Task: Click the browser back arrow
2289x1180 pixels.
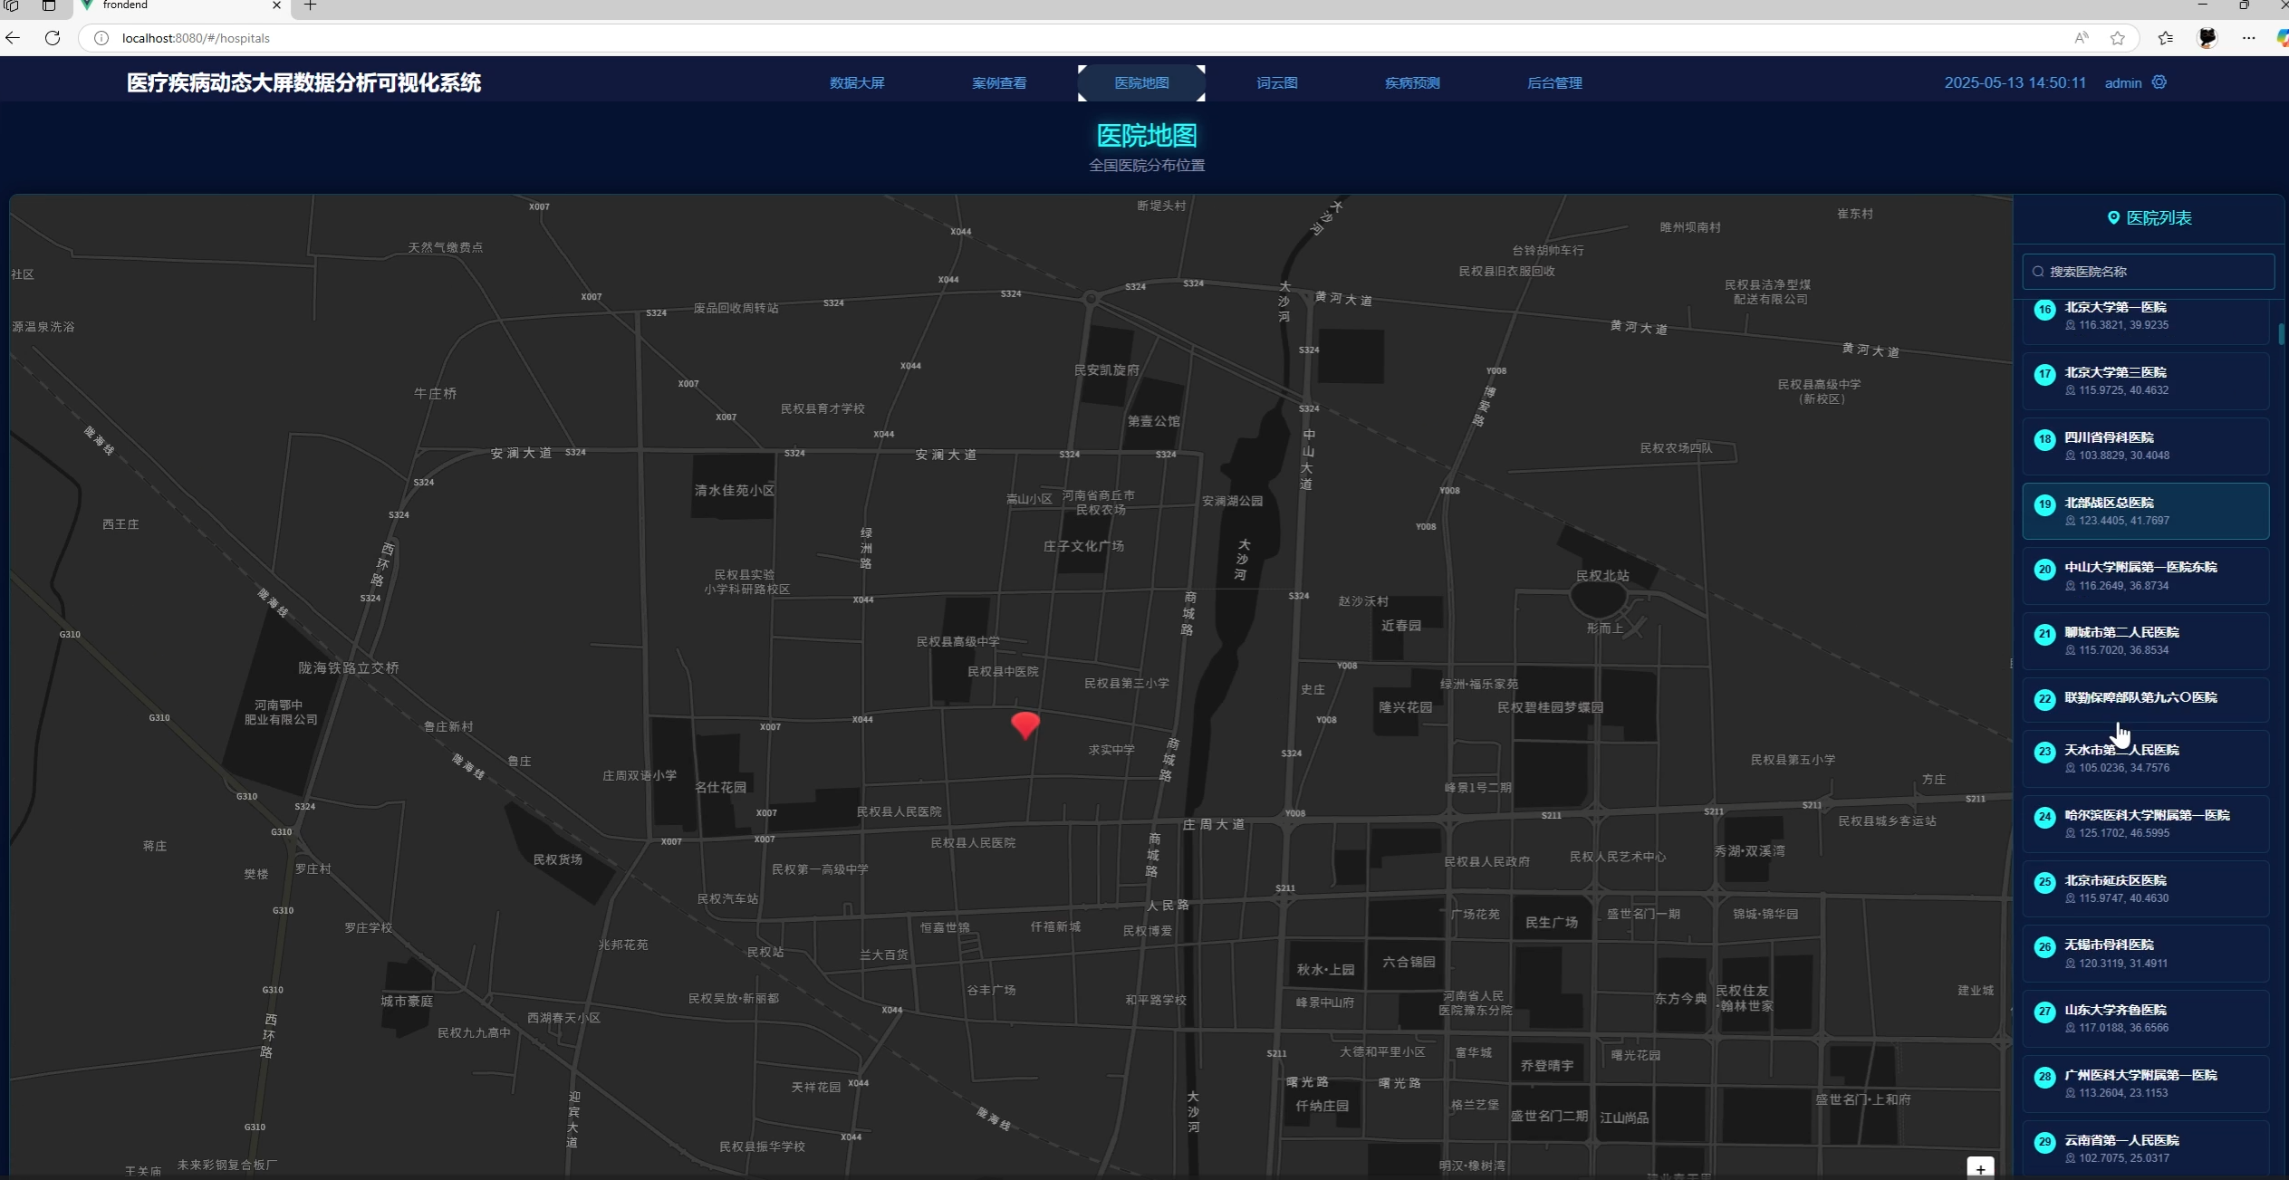Action: pos(13,38)
